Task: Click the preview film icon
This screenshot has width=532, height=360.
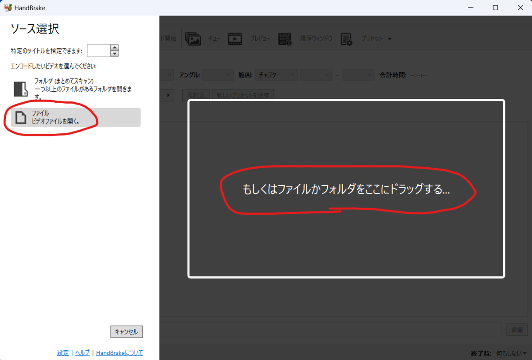Action: tap(235, 39)
